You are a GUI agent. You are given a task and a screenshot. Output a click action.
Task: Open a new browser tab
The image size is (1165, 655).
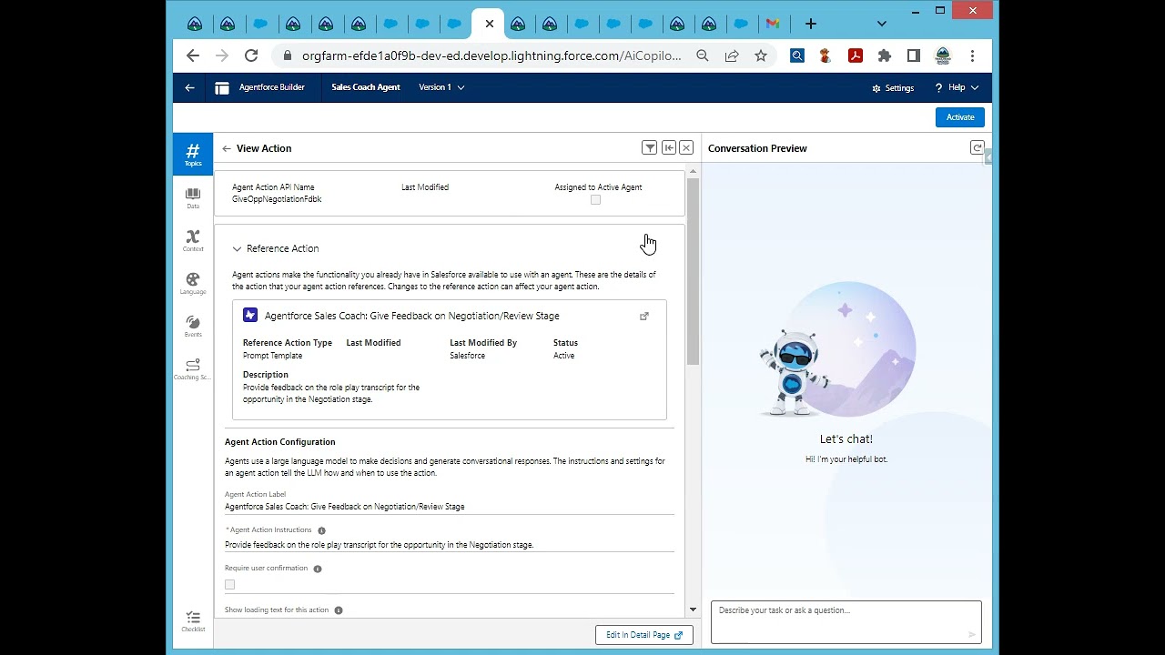[x=811, y=24]
